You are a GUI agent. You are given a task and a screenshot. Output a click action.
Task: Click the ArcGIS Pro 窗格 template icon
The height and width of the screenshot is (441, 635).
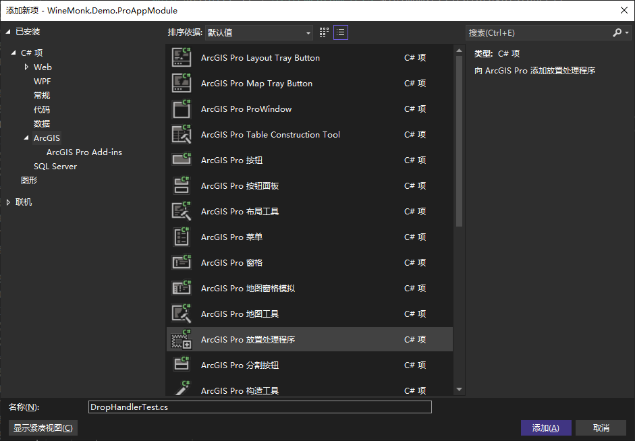tap(182, 262)
